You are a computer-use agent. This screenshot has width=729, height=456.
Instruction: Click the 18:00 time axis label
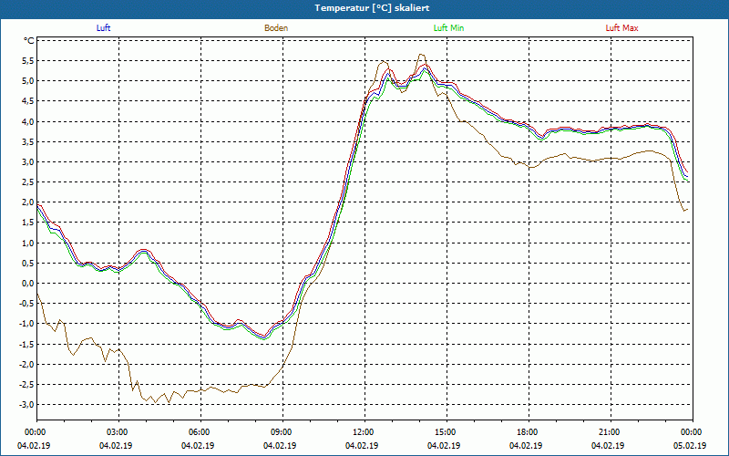(529, 432)
